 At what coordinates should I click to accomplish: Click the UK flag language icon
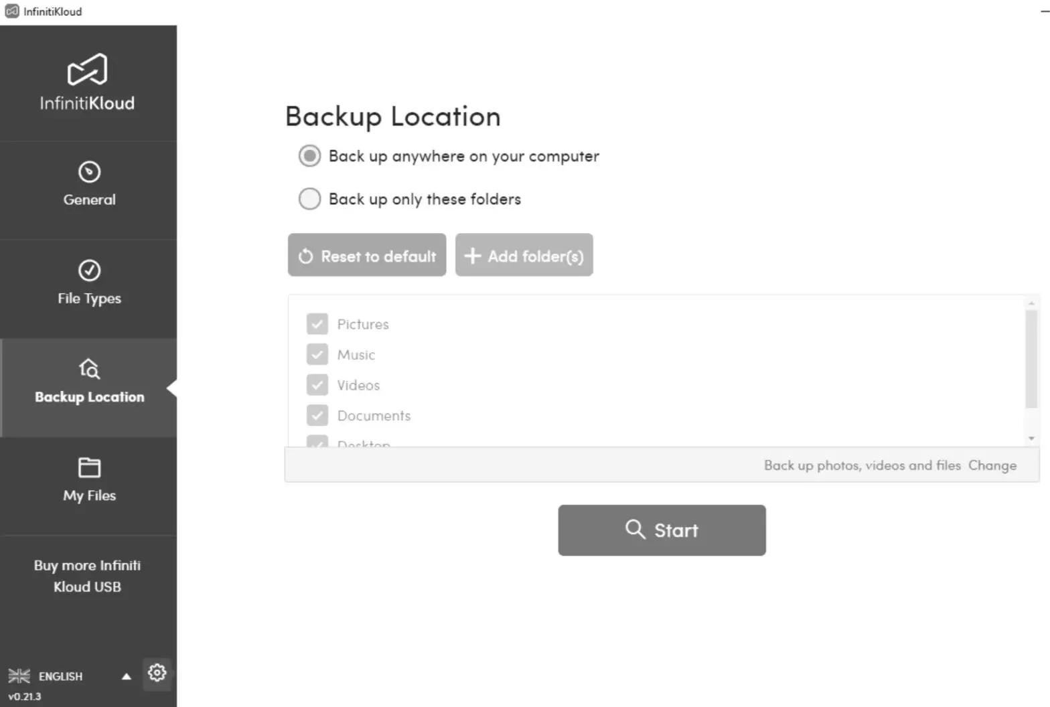(19, 676)
